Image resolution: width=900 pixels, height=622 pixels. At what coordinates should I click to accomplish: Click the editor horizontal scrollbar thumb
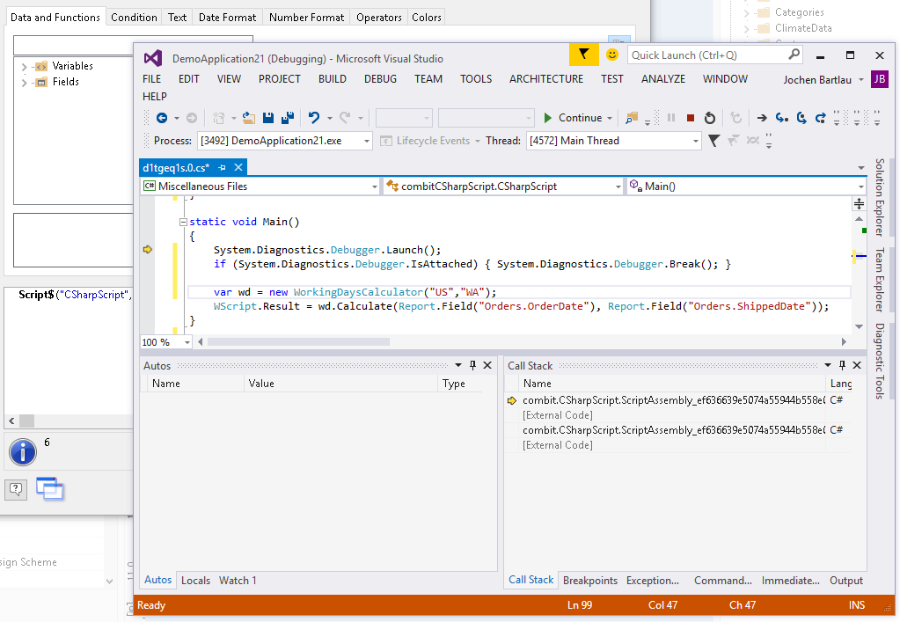click(298, 342)
